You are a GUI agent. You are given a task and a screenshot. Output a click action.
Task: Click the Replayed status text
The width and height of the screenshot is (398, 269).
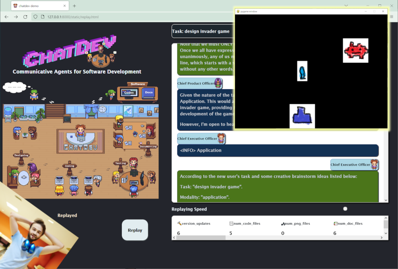tap(67, 215)
